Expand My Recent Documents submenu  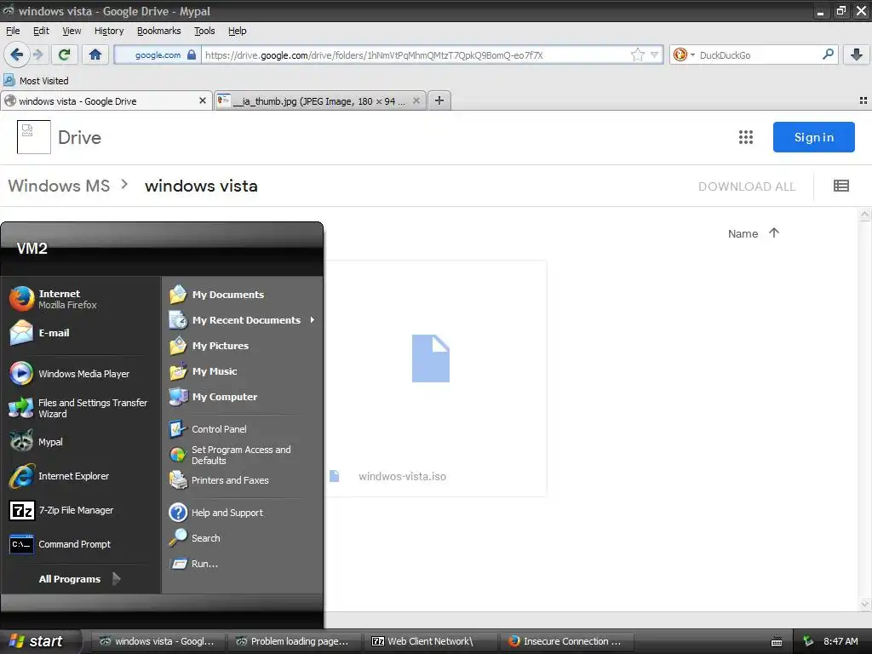tap(243, 320)
